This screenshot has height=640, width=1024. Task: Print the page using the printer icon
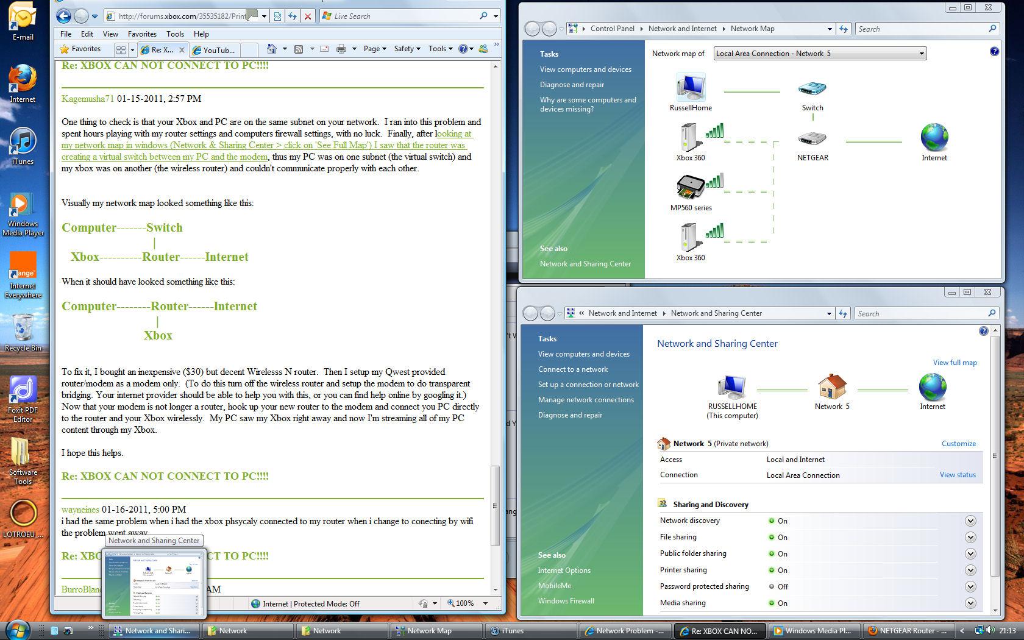pos(341,49)
